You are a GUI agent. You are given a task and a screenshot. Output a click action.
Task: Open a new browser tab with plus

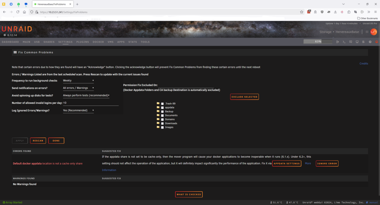pos(77,4)
